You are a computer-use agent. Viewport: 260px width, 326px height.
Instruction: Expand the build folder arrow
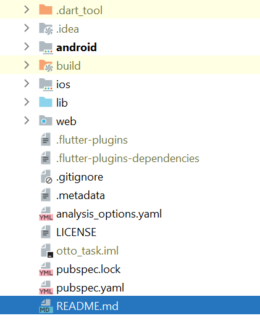(27, 65)
